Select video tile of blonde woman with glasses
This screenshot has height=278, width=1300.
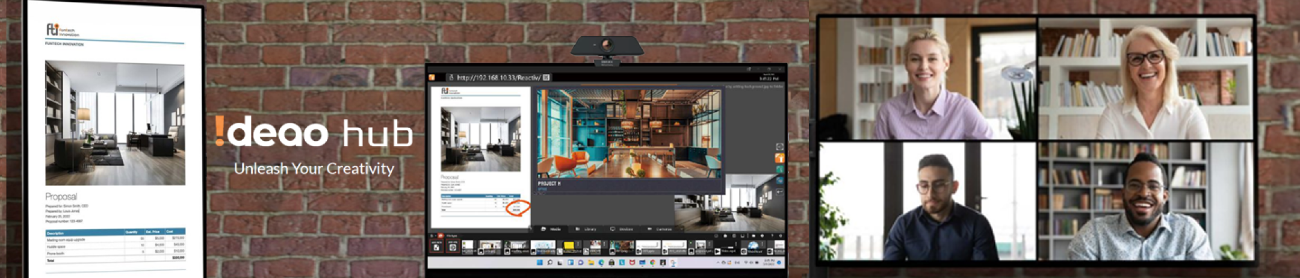(1145, 79)
